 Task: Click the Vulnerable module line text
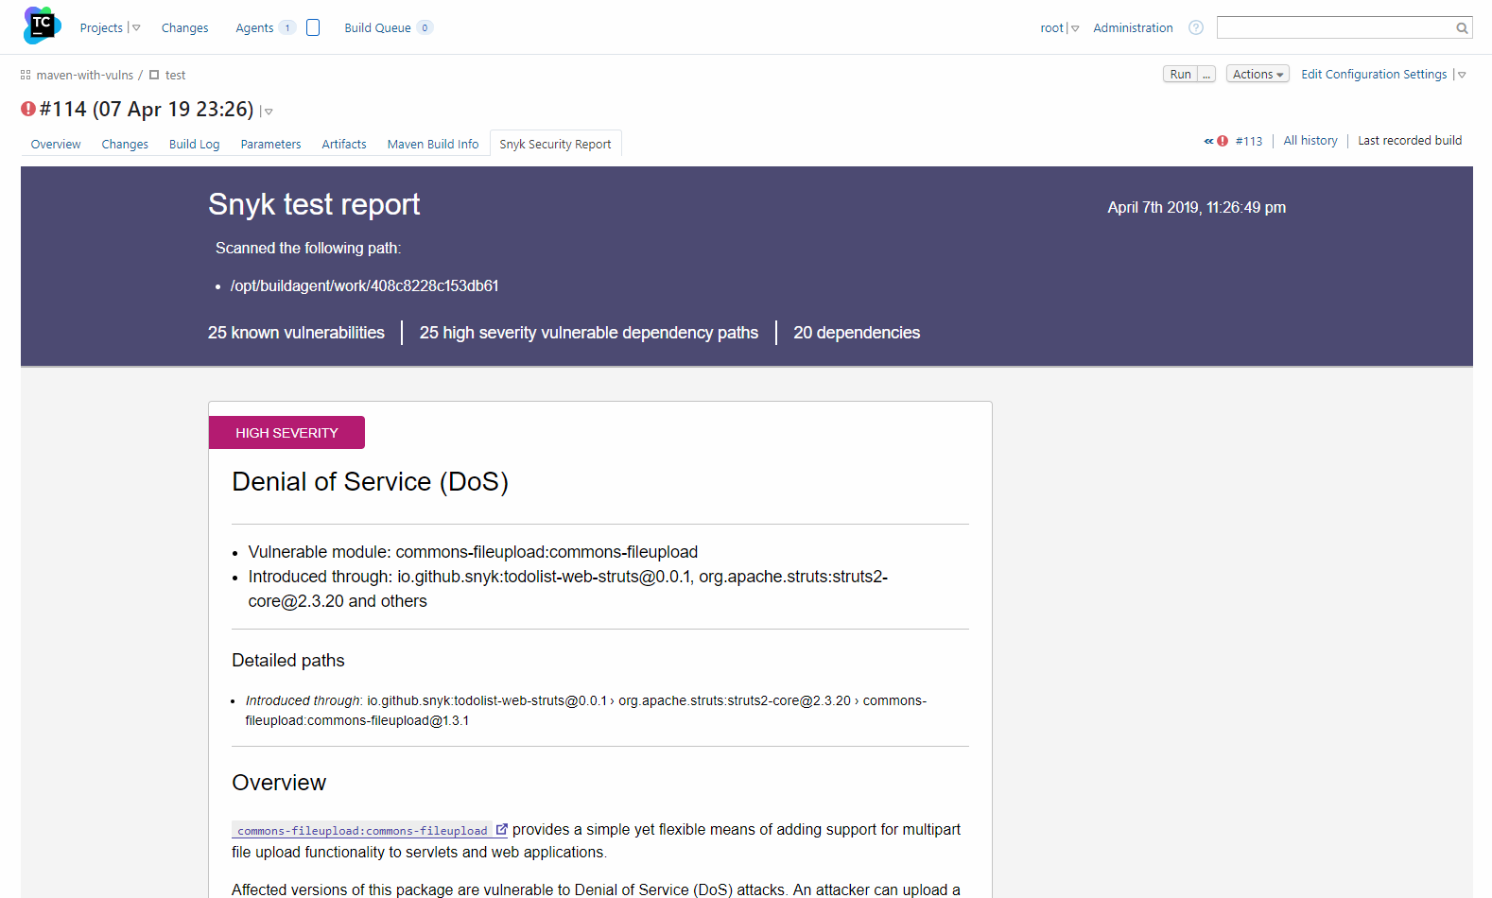(473, 552)
